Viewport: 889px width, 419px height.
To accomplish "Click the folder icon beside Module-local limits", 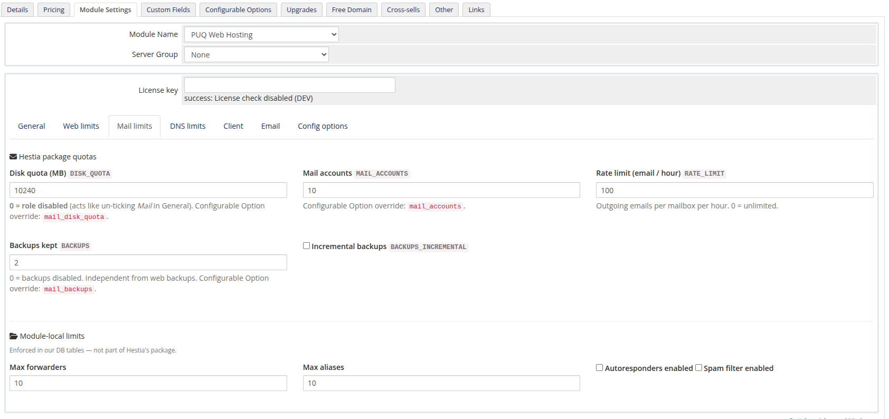I will coord(14,336).
